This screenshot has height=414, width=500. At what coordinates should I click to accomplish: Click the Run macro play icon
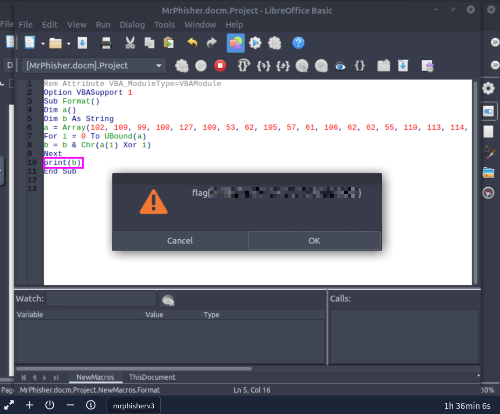pos(201,66)
